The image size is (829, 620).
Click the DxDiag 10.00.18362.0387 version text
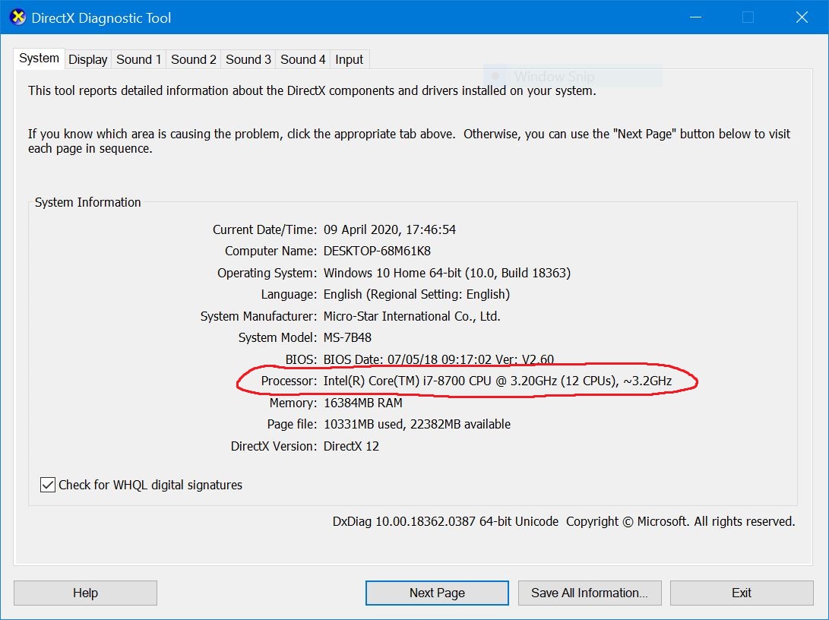(x=445, y=521)
